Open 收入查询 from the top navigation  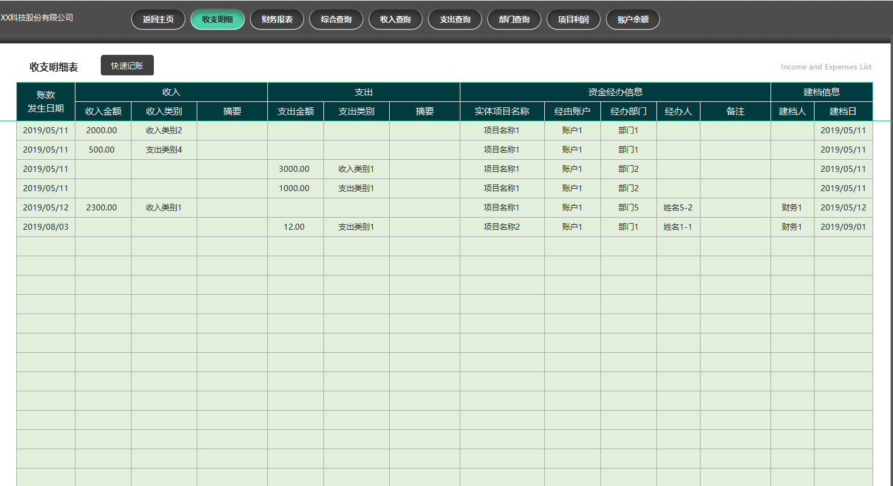(395, 19)
